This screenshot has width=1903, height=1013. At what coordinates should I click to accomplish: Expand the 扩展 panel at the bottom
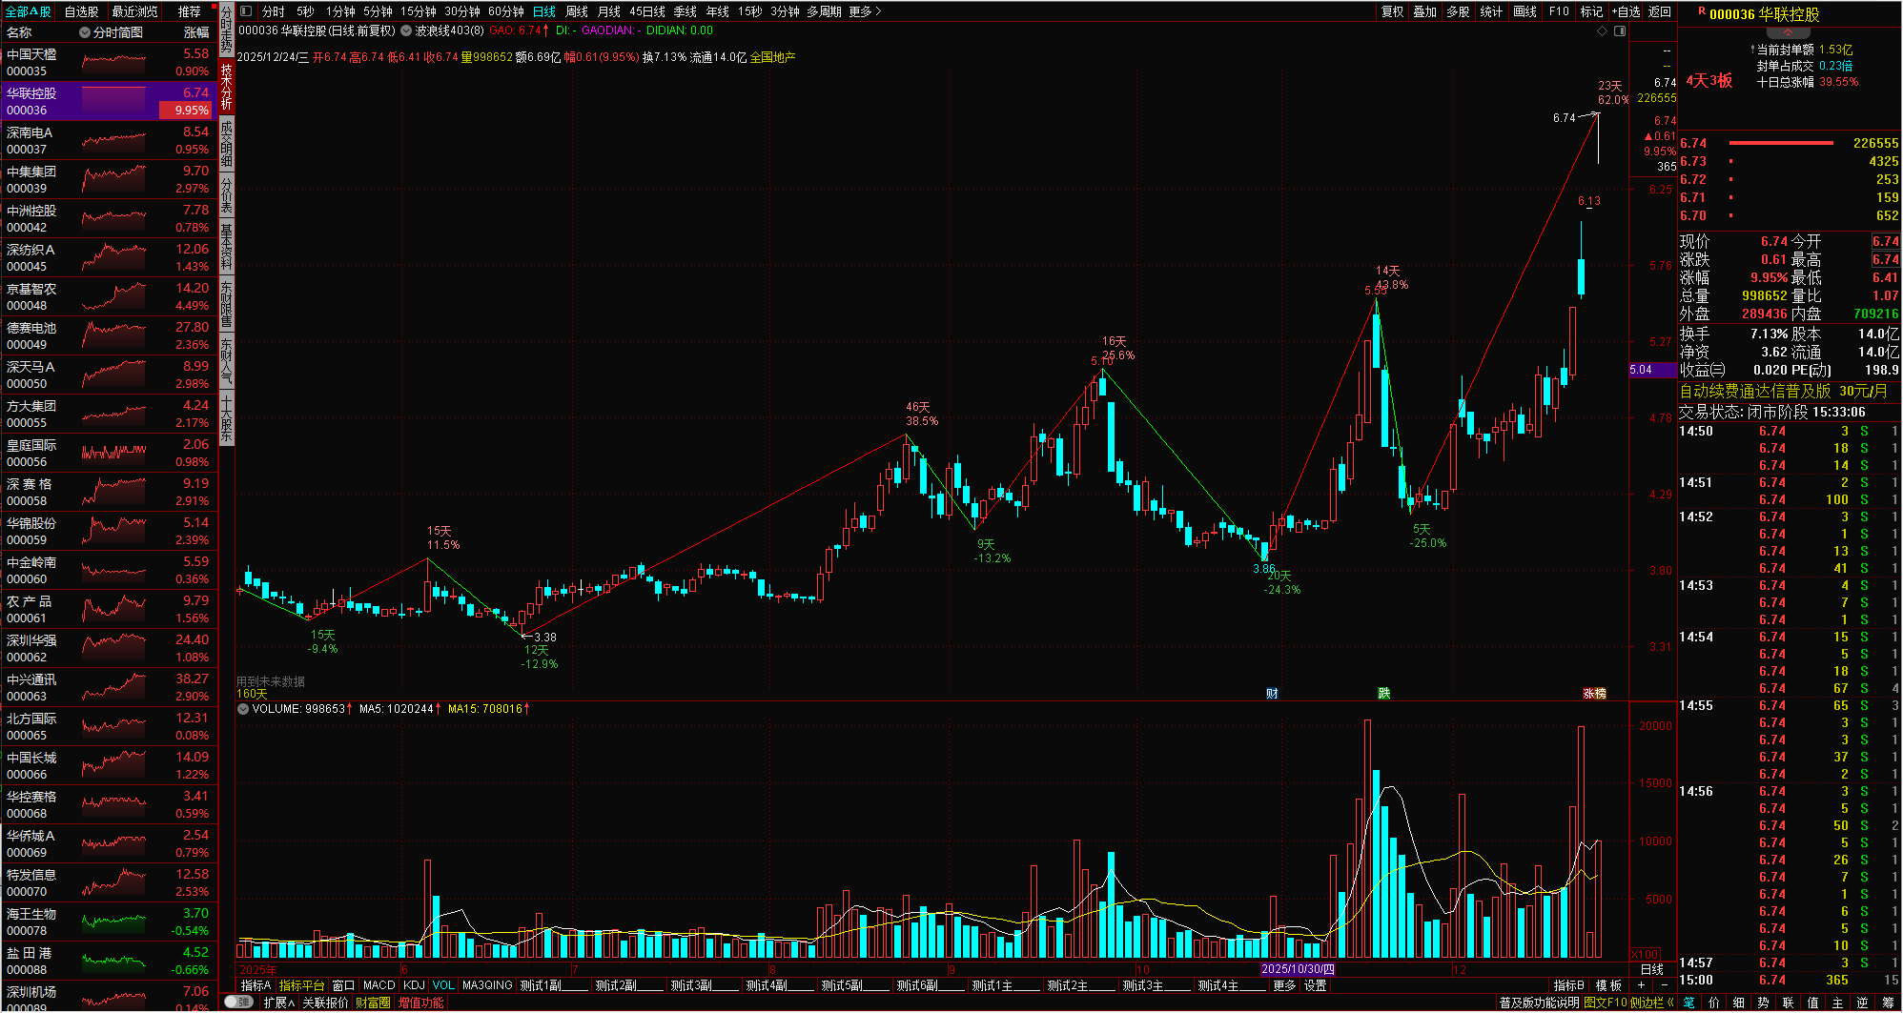(278, 1003)
